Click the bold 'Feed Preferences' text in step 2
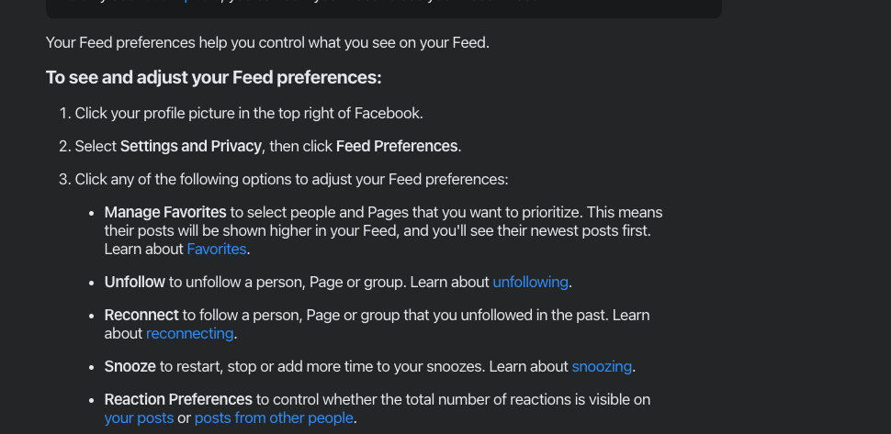Image resolution: width=891 pixels, height=434 pixels. point(397,147)
